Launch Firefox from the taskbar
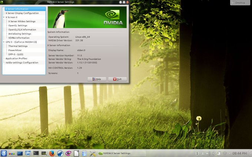This screenshot has height=157, width=252. [52, 153]
